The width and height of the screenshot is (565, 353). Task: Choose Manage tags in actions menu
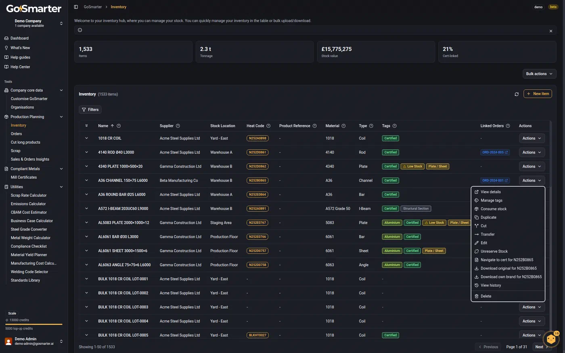508,201
